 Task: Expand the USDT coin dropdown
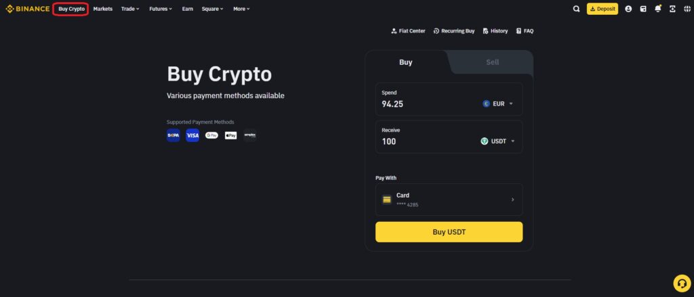click(x=498, y=141)
